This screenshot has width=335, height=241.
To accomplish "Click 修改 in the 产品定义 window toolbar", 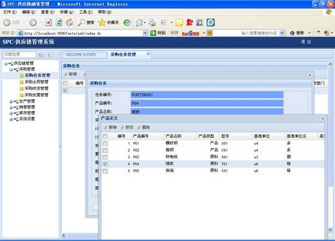I will (127, 127).
